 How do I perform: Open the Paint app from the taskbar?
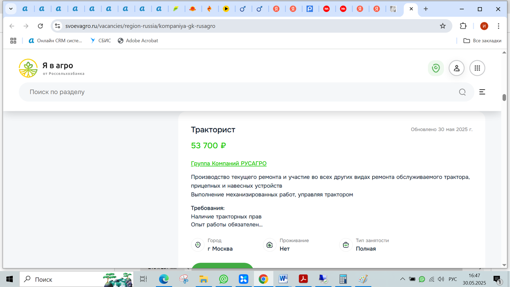click(363, 279)
